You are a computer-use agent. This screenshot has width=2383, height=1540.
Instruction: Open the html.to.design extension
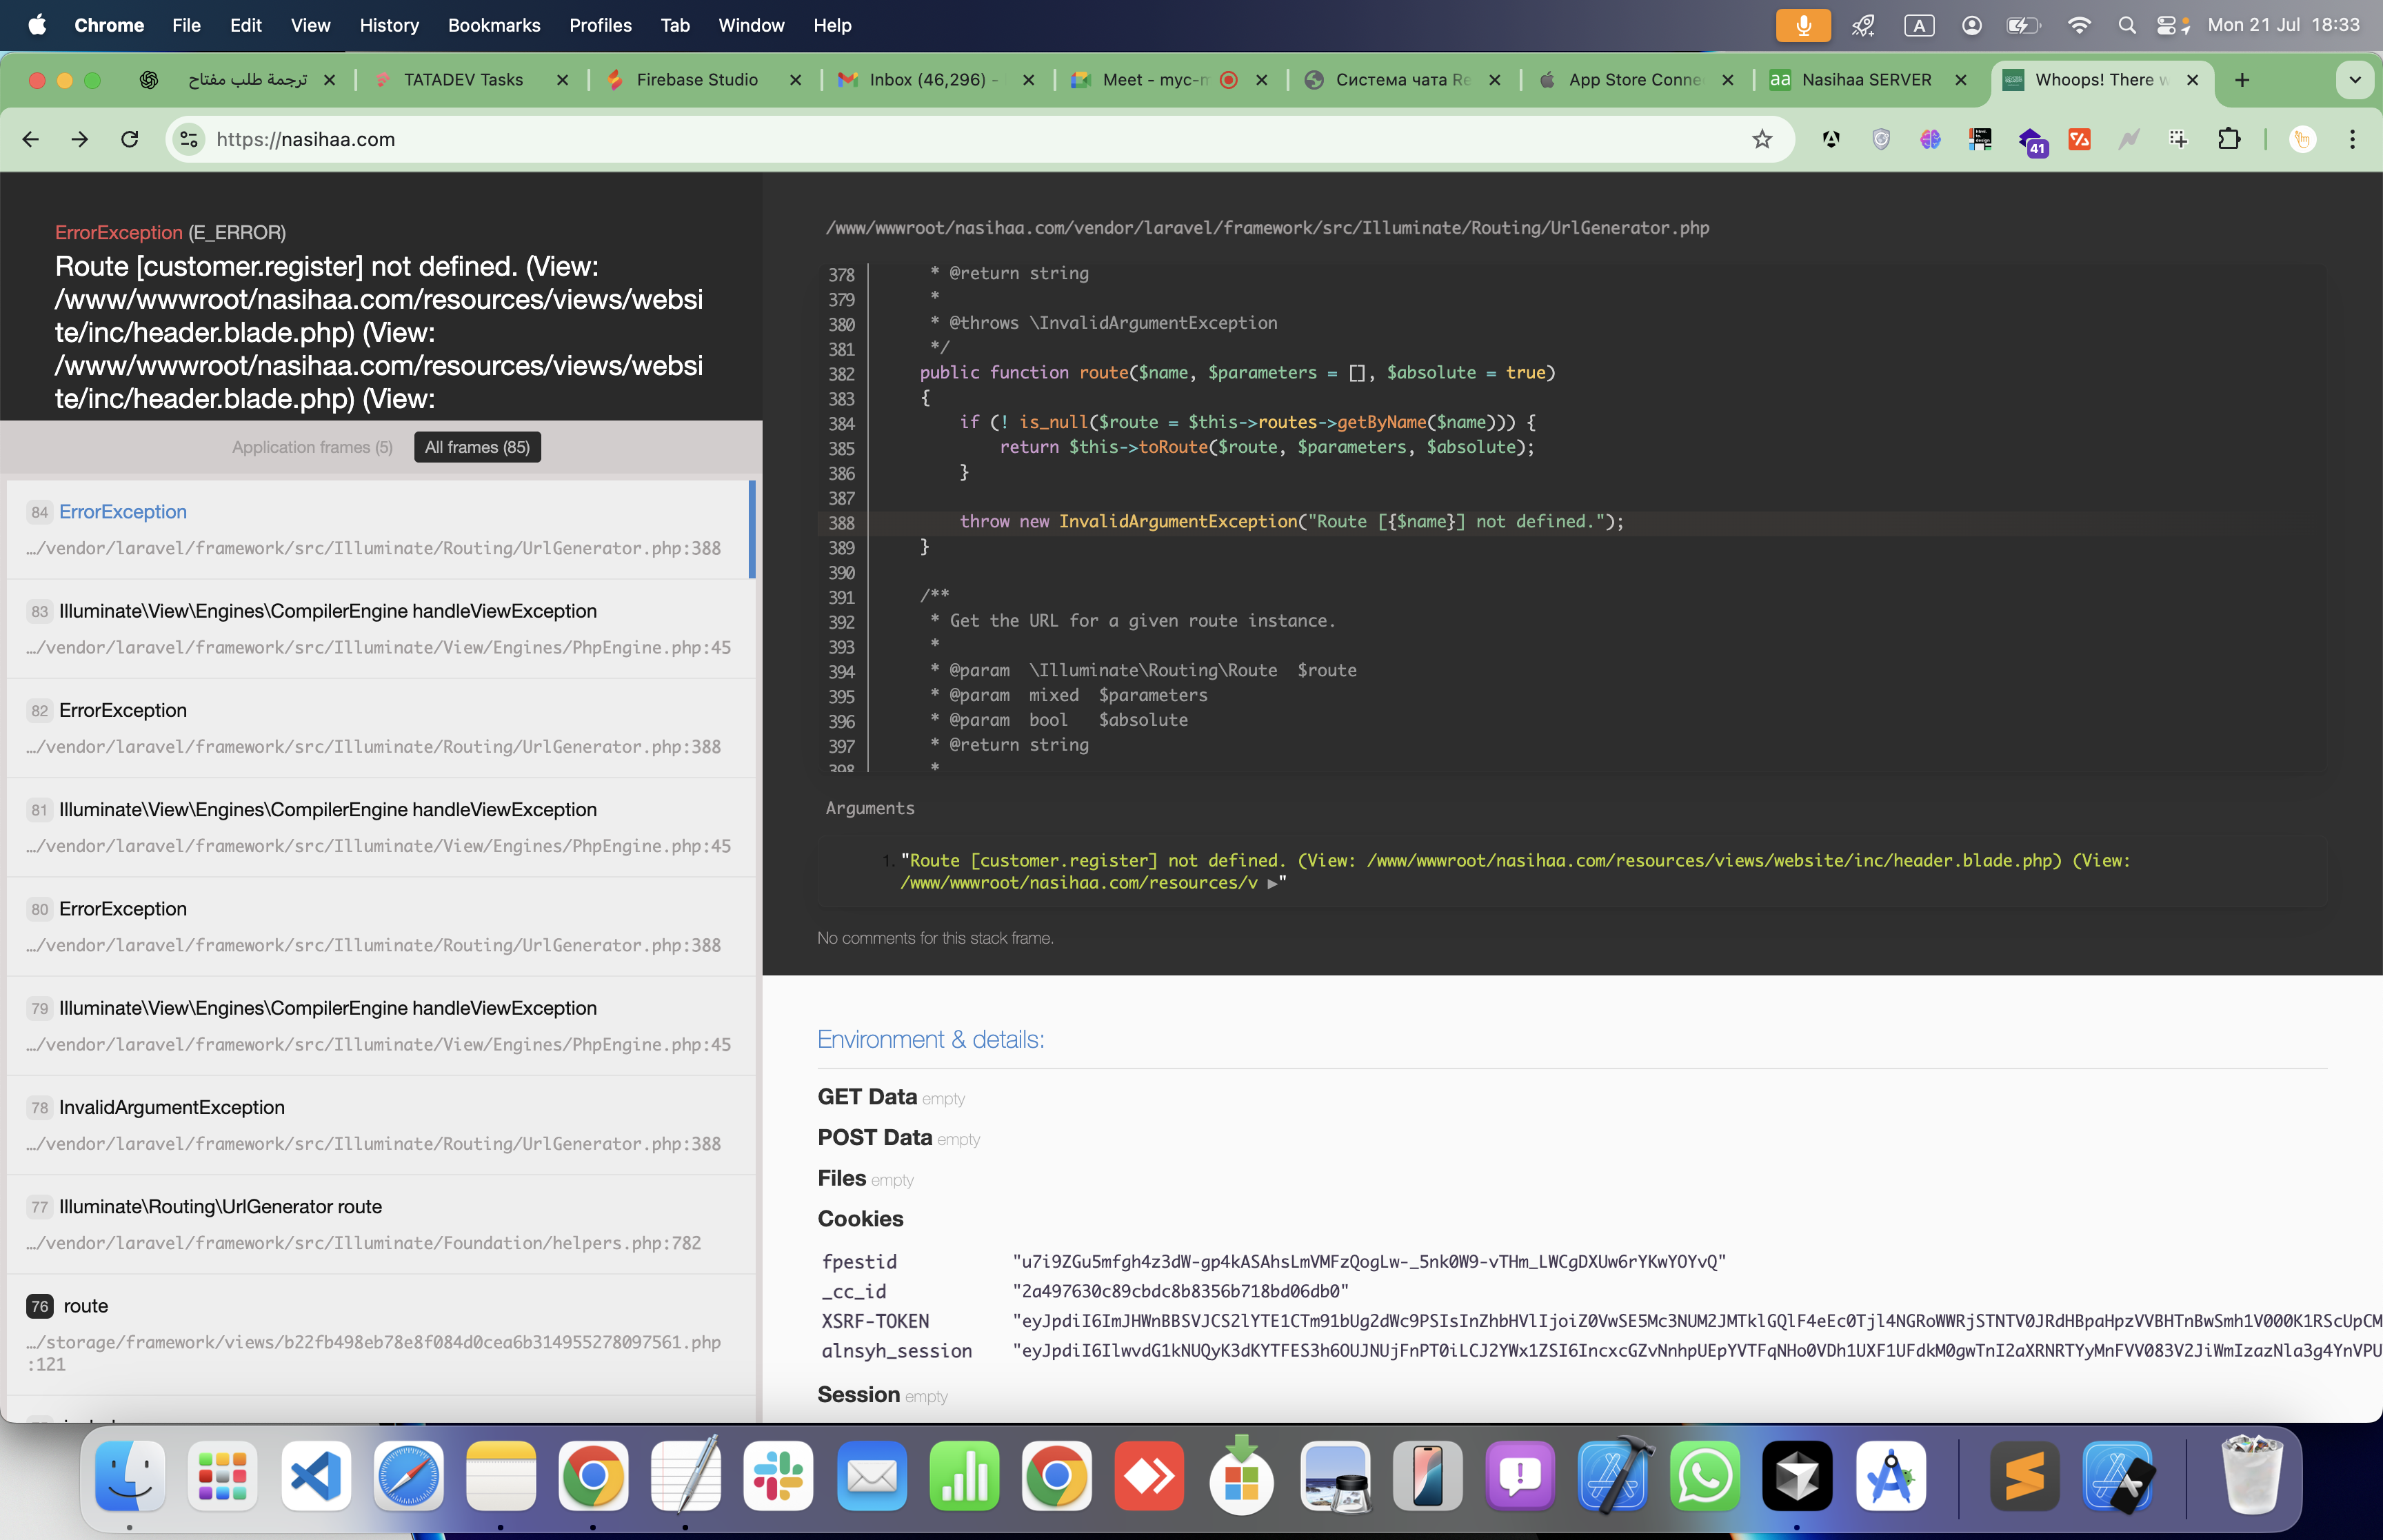point(1980,139)
